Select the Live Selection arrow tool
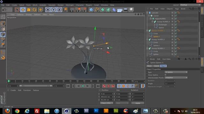The height and width of the screenshot is (114, 204). click(x=17, y=10)
